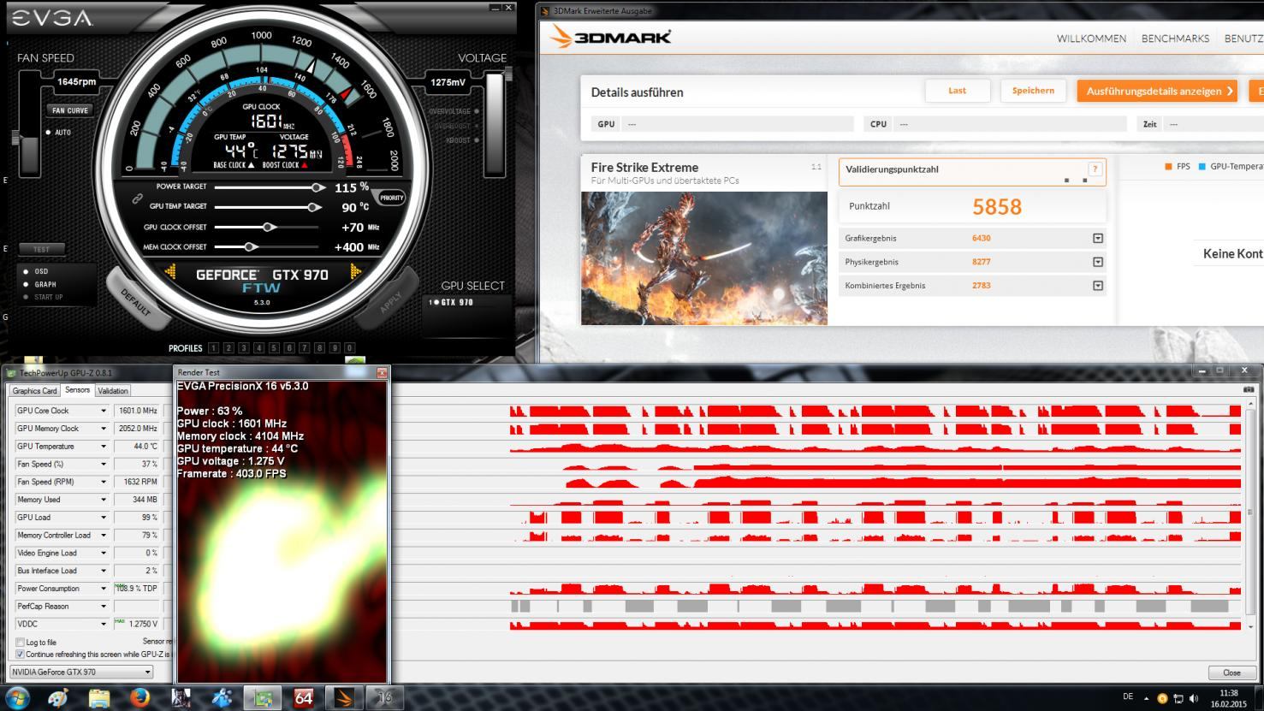Open the Windows Start menu
1264x711 pixels.
[x=17, y=697]
